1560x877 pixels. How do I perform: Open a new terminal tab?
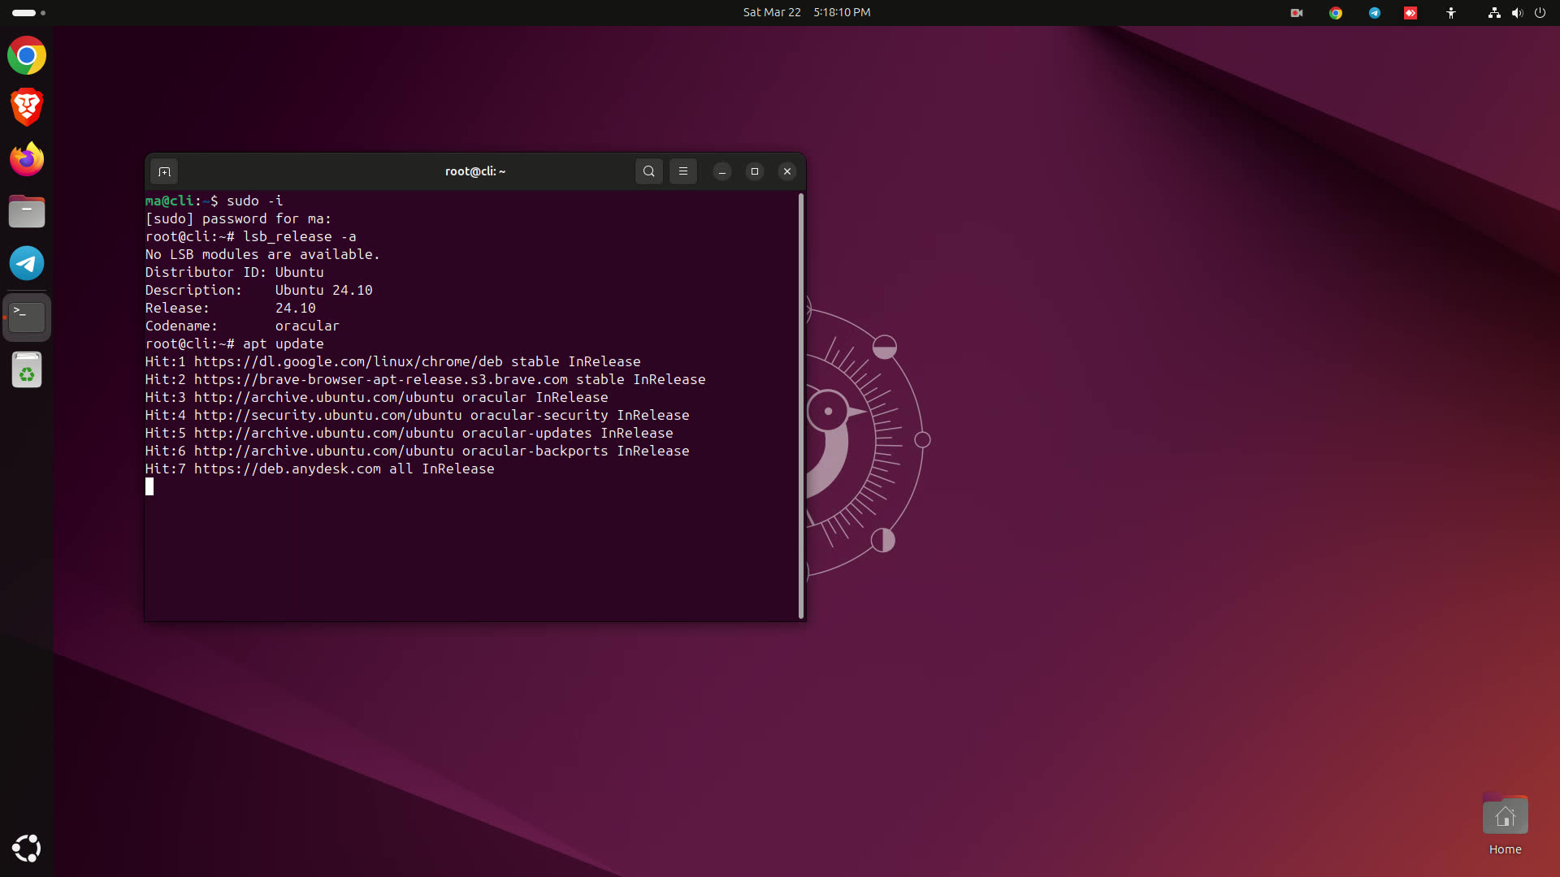[164, 171]
